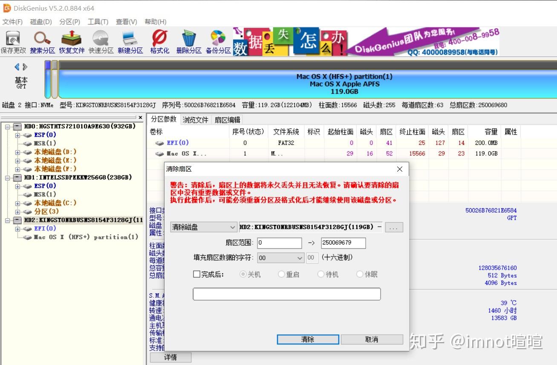Click the end sector field 250069679
557x365 pixels.
click(x=343, y=243)
